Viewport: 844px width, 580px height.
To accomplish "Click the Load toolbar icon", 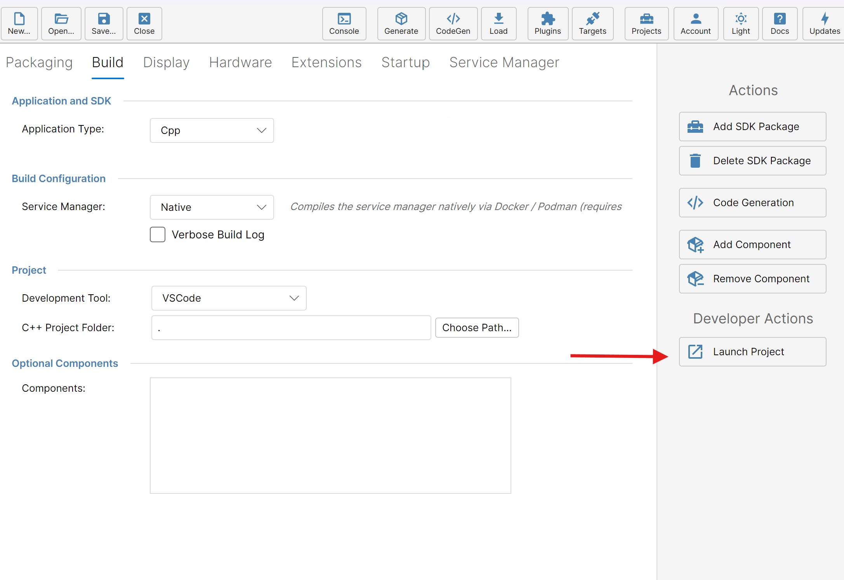I will pyautogui.click(x=498, y=24).
